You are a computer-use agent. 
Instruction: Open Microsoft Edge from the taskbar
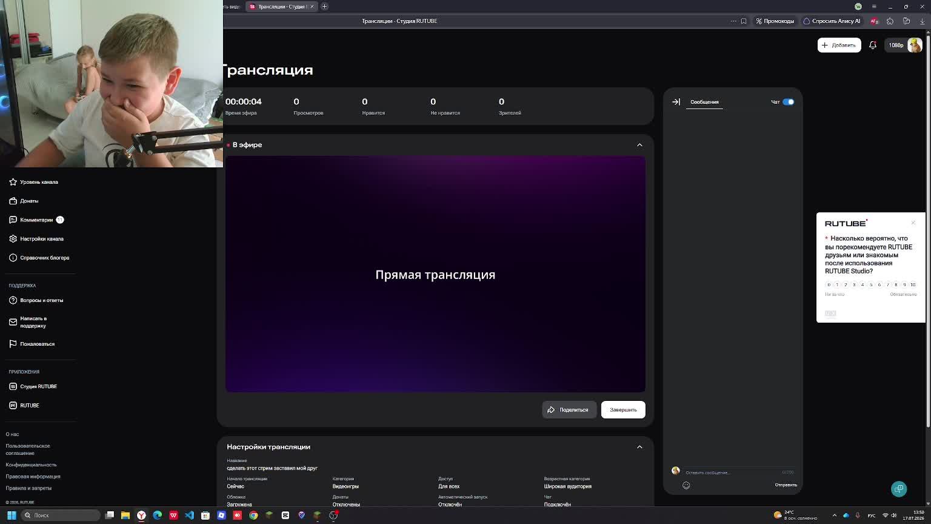click(x=158, y=515)
